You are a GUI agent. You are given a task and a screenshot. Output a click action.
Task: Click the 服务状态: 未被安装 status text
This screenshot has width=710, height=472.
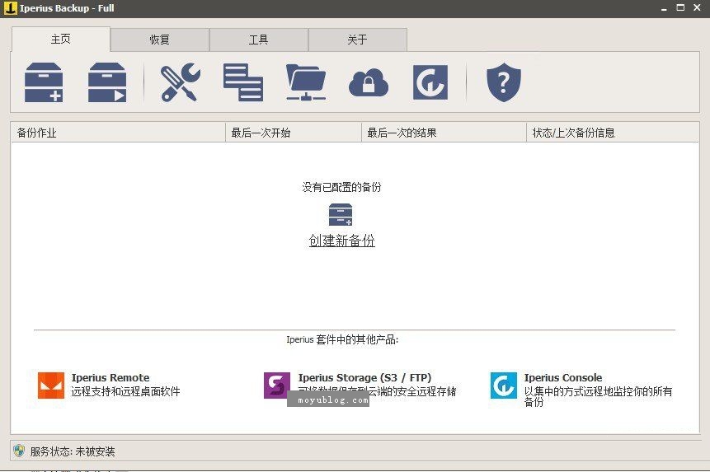[x=73, y=451]
